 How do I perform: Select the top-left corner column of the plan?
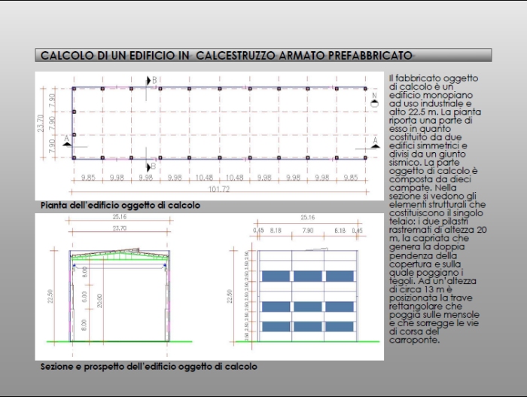point(73,89)
